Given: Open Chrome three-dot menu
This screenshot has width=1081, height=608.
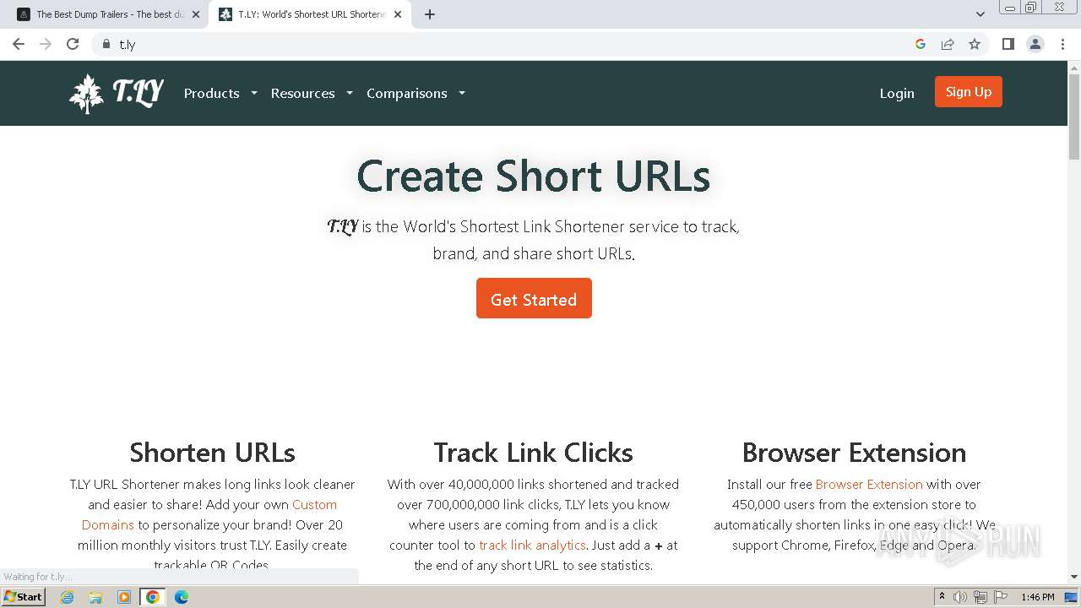Looking at the screenshot, I should [x=1063, y=44].
